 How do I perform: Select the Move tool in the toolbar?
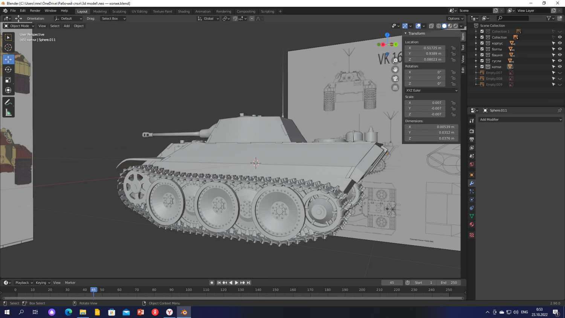(8, 59)
